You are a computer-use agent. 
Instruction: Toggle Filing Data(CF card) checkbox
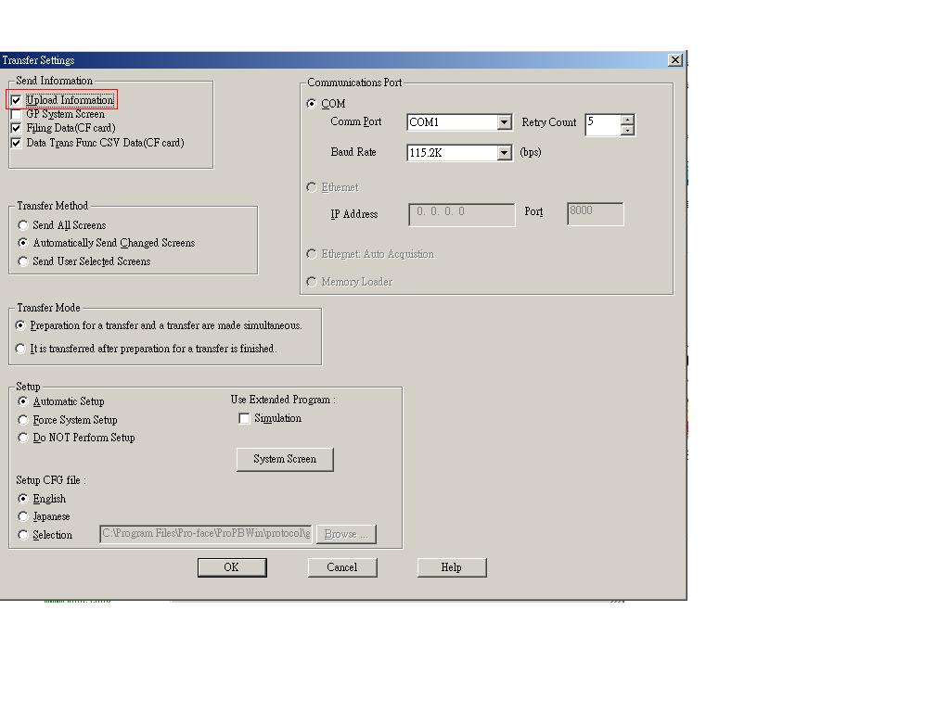(x=16, y=128)
